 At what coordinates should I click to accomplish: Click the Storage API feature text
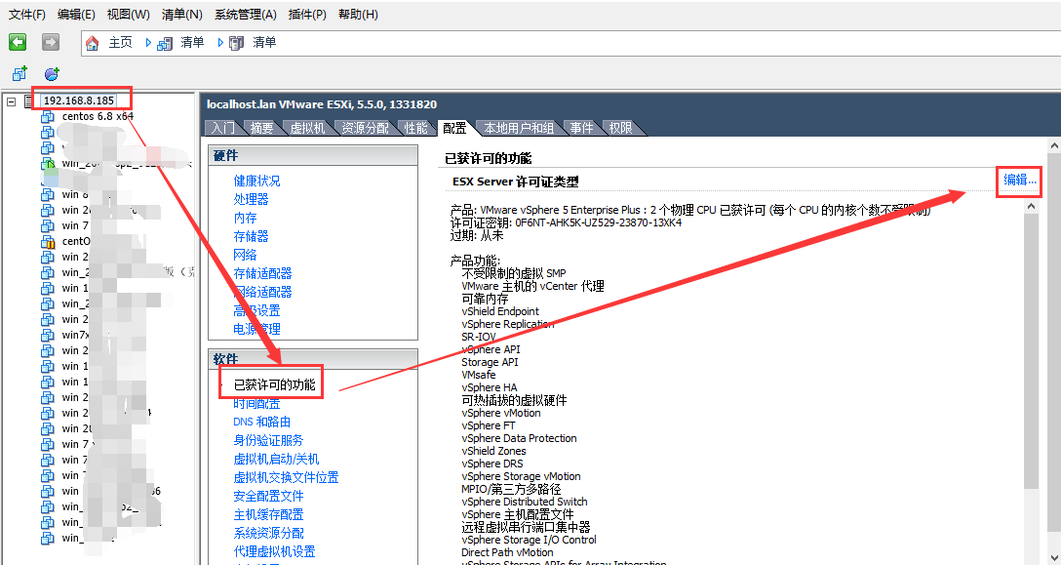click(490, 362)
